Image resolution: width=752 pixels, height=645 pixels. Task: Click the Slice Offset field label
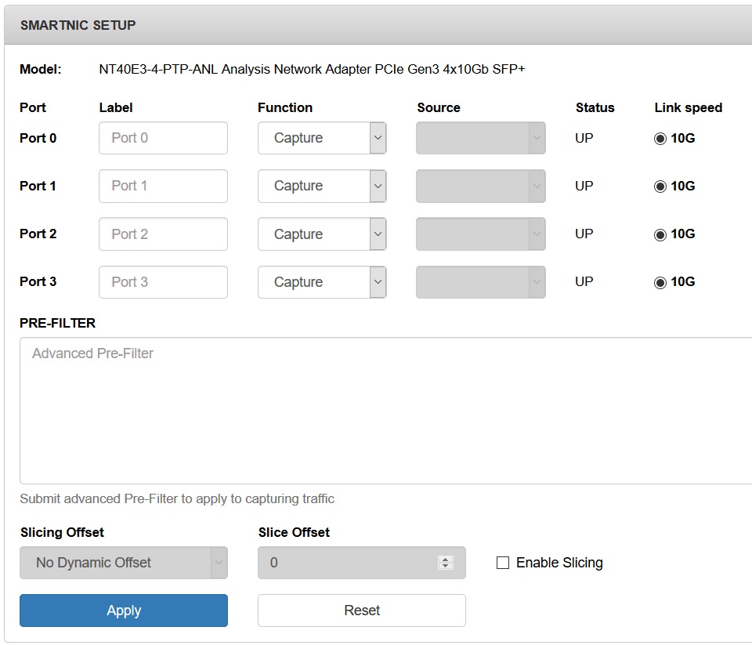tap(294, 532)
